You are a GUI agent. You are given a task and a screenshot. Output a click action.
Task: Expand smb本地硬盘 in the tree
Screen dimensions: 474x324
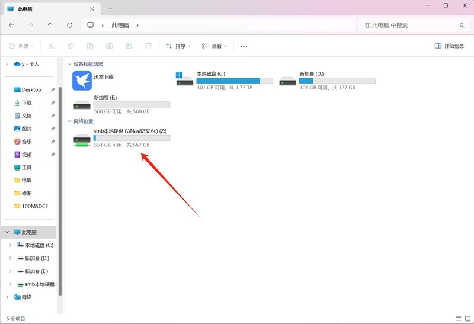(x=11, y=284)
